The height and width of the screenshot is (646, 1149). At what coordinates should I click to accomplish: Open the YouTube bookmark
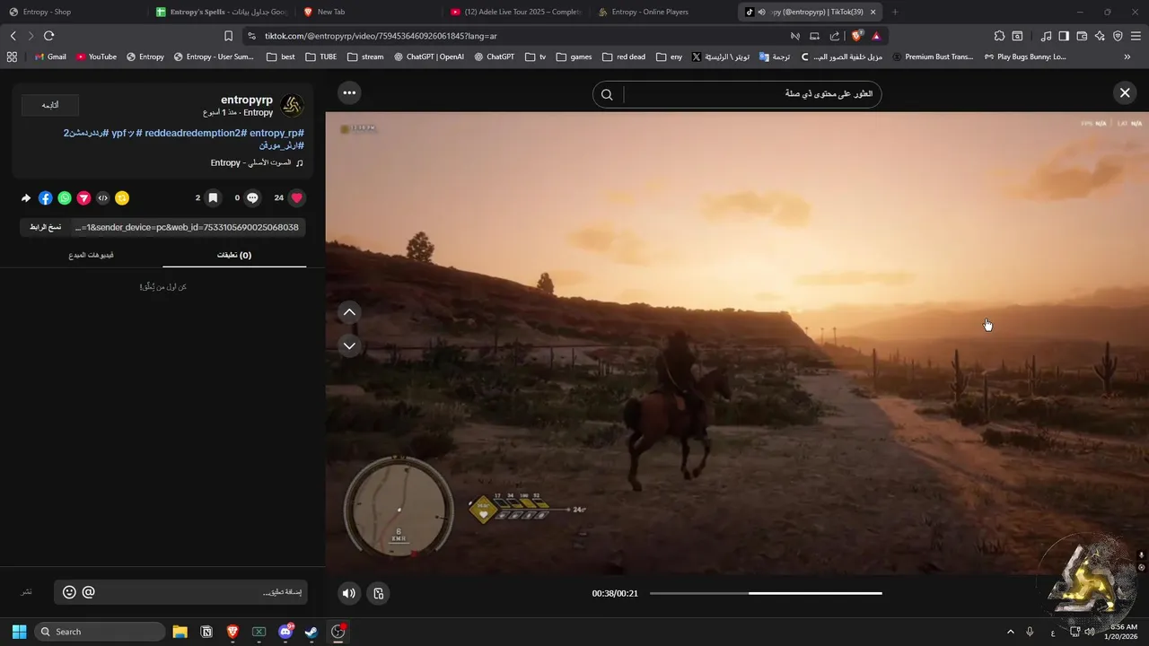click(96, 57)
